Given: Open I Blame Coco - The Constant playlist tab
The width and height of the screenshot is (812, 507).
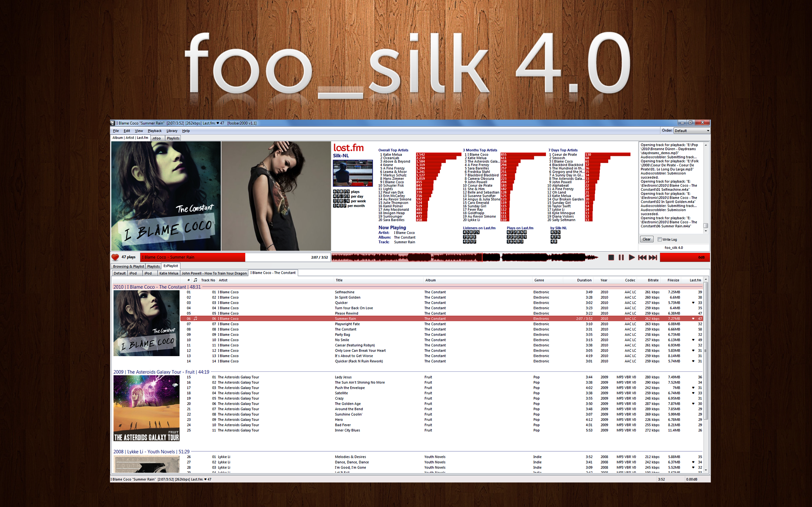Looking at the screenshot, I should [273, 273].
